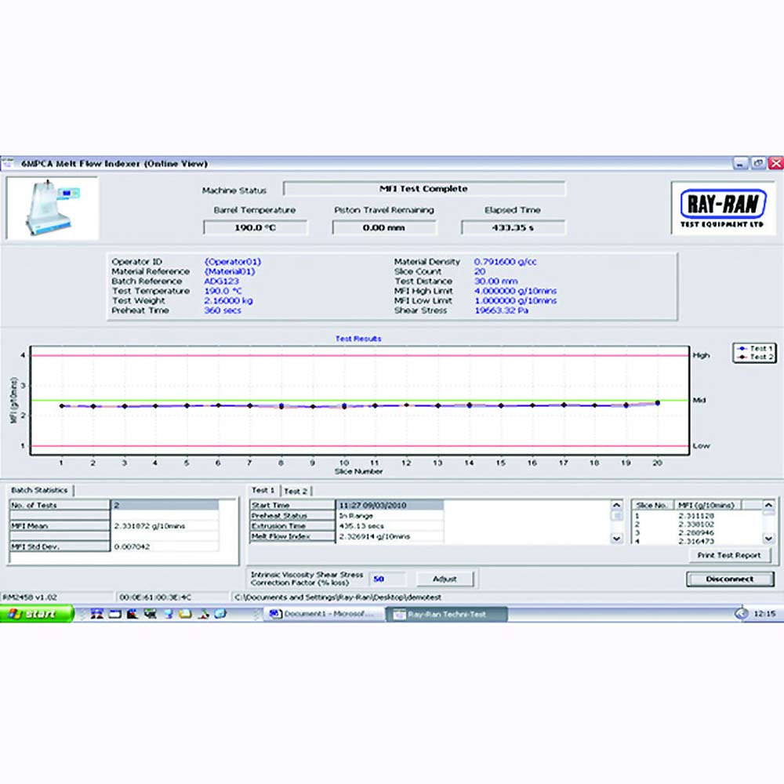Click the application icon in the title bar
The image size is (784, 784).
[x=9, y=164]
